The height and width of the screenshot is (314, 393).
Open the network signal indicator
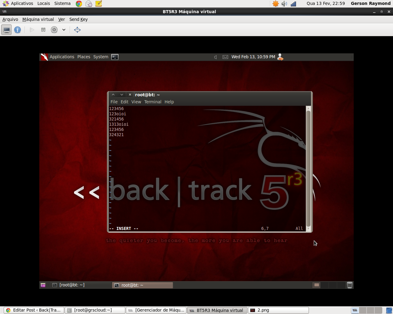coord(294,4)
